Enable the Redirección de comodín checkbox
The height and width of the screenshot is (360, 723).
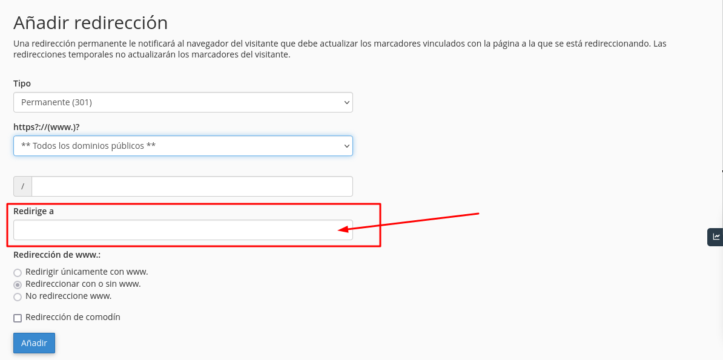pyautogui.click(x=18, y=318)
